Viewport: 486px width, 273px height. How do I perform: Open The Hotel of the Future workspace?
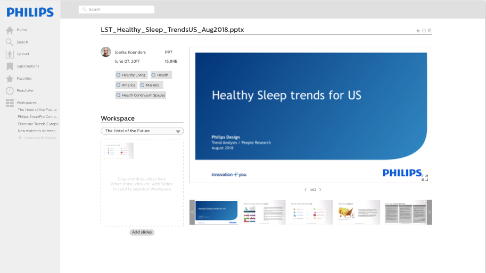[x=37, y=110]
